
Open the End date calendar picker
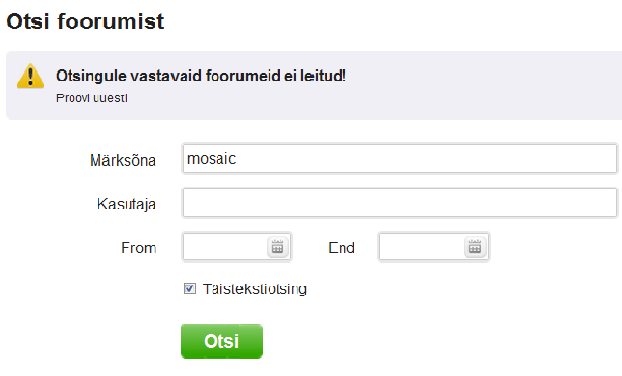pos(474,247)
